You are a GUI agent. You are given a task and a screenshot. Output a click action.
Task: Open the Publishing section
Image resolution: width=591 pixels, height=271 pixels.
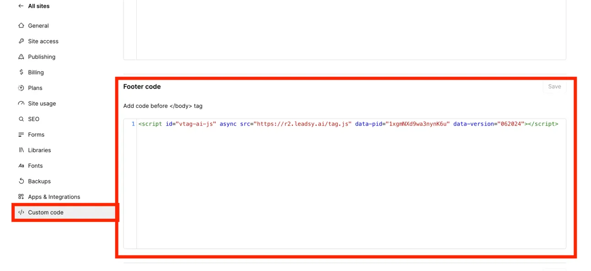pyautogui.click(x=42, y=57)
